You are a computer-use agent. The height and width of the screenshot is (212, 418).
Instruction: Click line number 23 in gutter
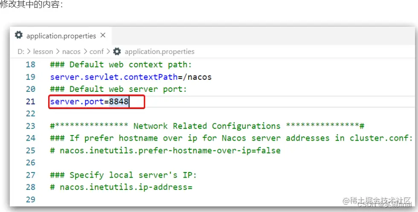tap(30, 126)
